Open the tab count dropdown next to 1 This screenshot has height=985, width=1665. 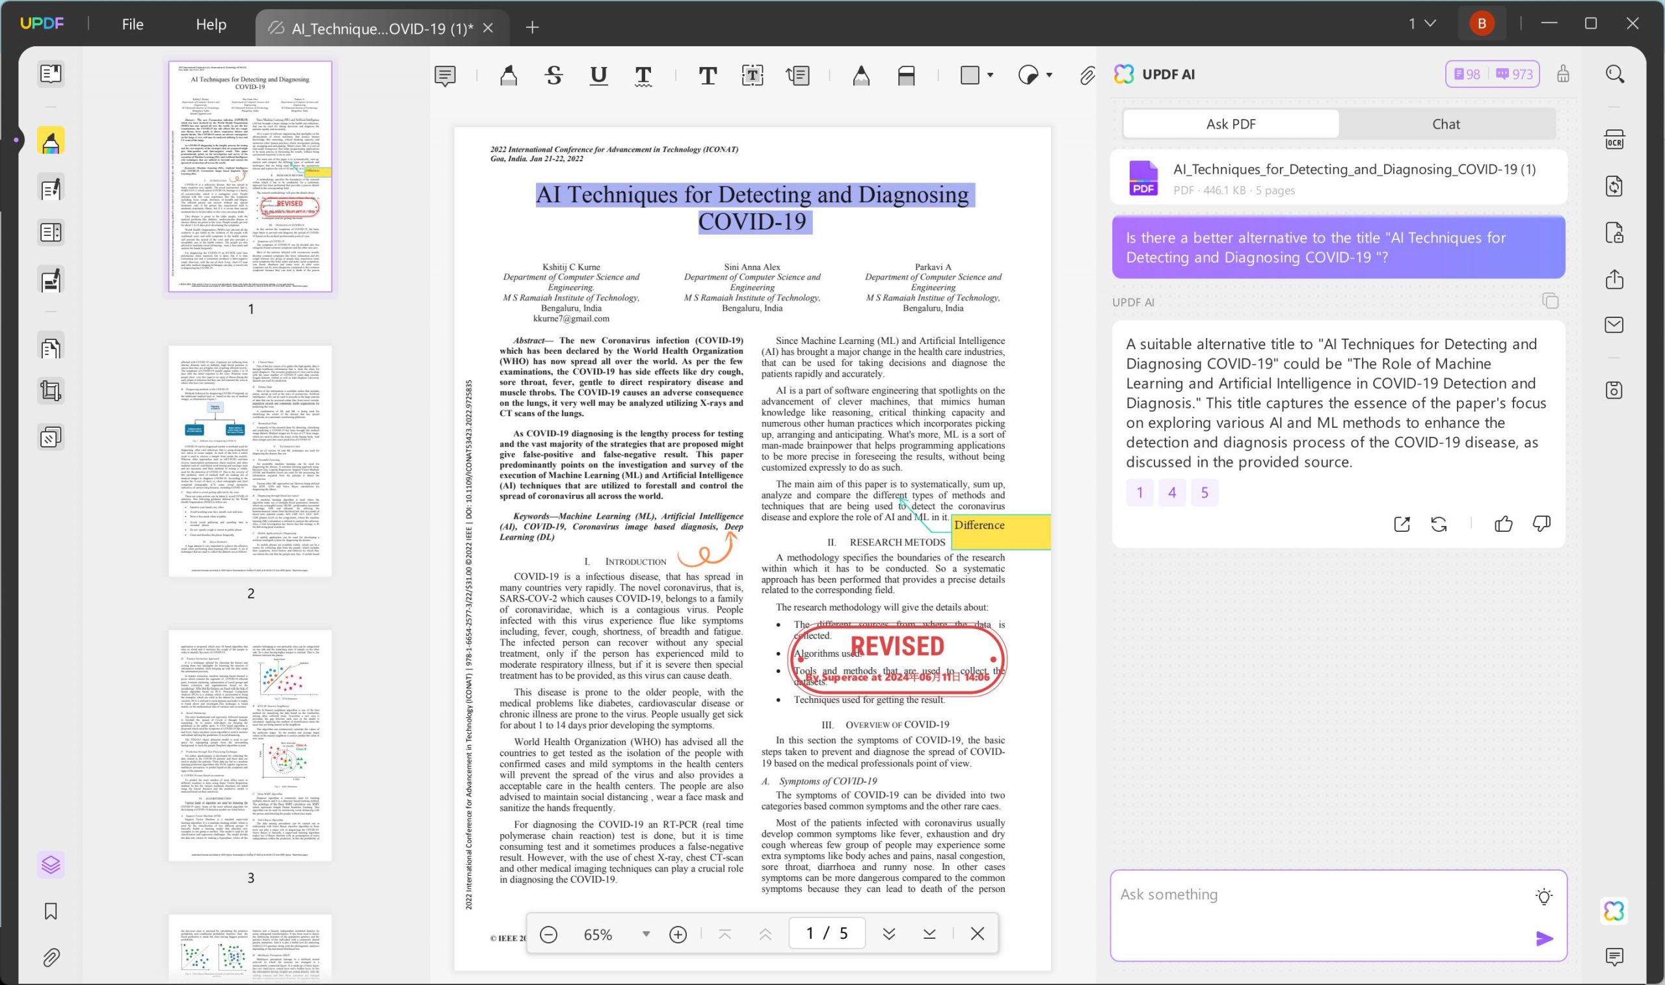[x=1428, y=23]
